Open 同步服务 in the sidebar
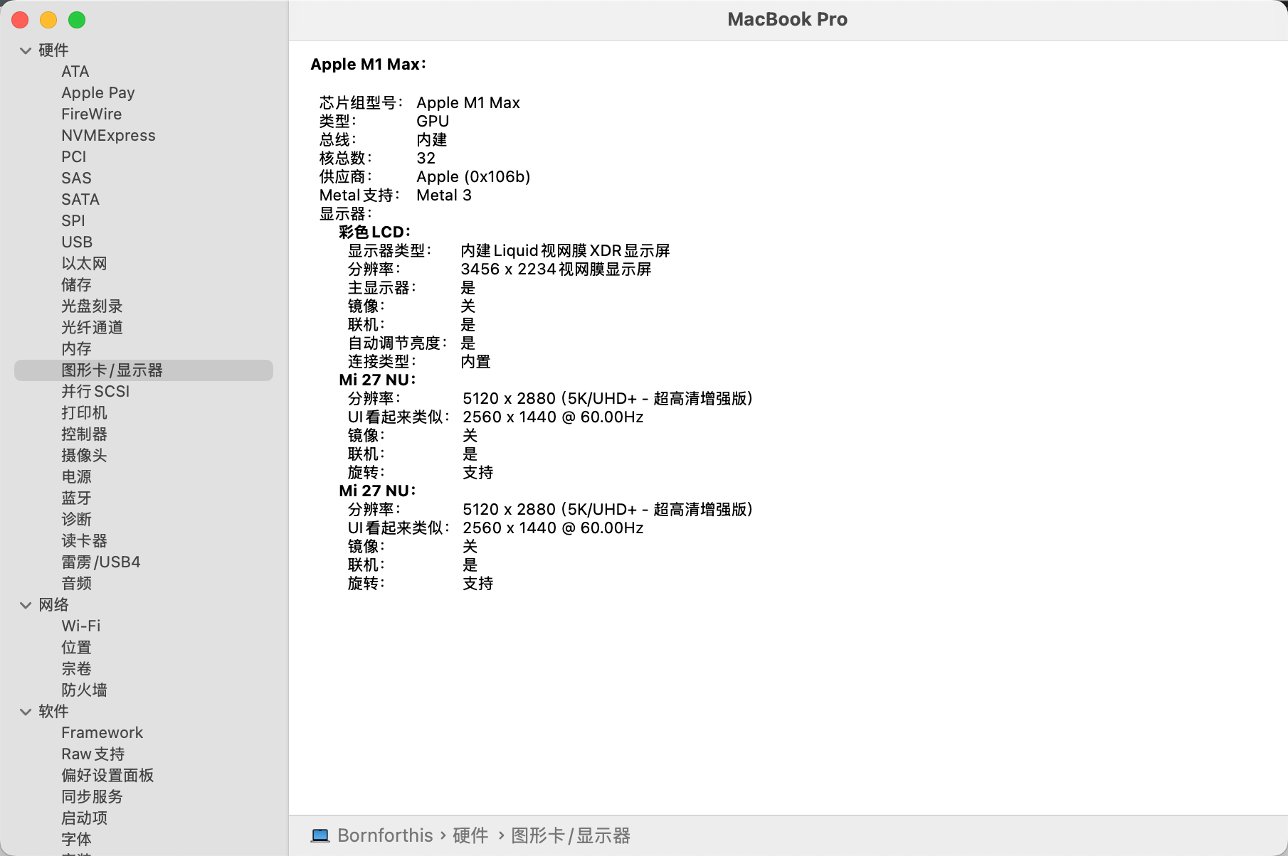 (92, 797)
